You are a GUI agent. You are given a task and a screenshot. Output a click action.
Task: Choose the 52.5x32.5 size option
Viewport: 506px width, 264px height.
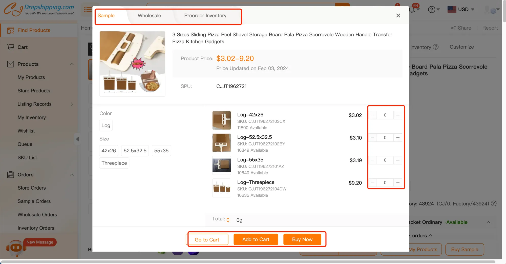(135, 151)
